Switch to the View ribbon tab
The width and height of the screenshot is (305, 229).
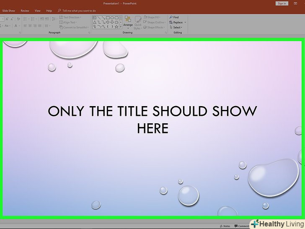[38, 11]
